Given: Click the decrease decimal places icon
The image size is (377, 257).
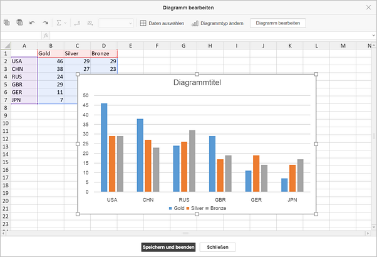Looking at the screenshot, I should (77, 23).
